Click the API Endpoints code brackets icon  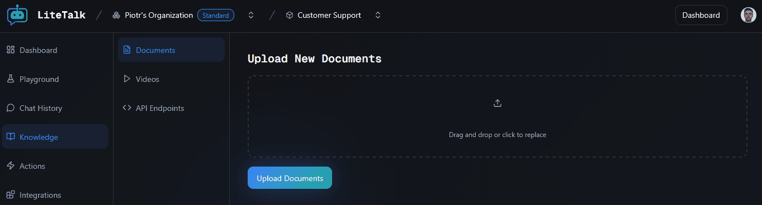click(x=126, y=108)
